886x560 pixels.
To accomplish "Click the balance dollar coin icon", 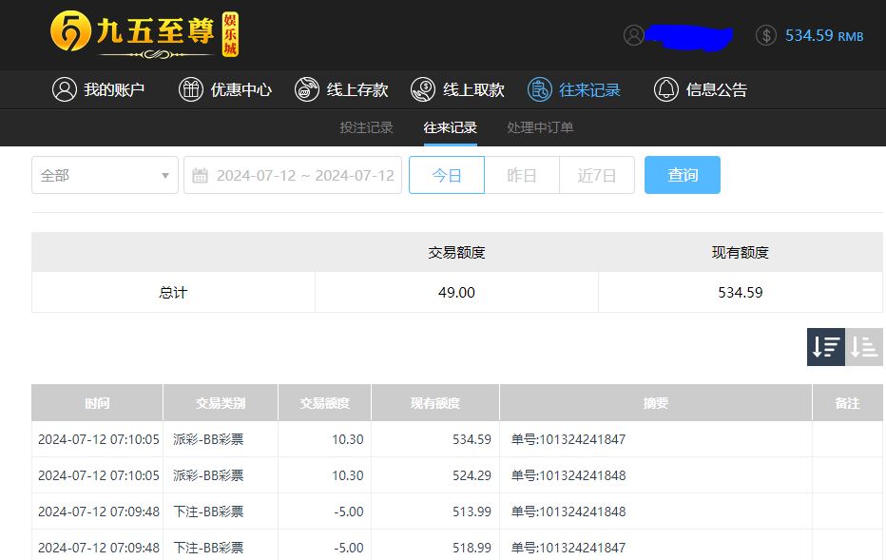I will (x=766, y=35).
